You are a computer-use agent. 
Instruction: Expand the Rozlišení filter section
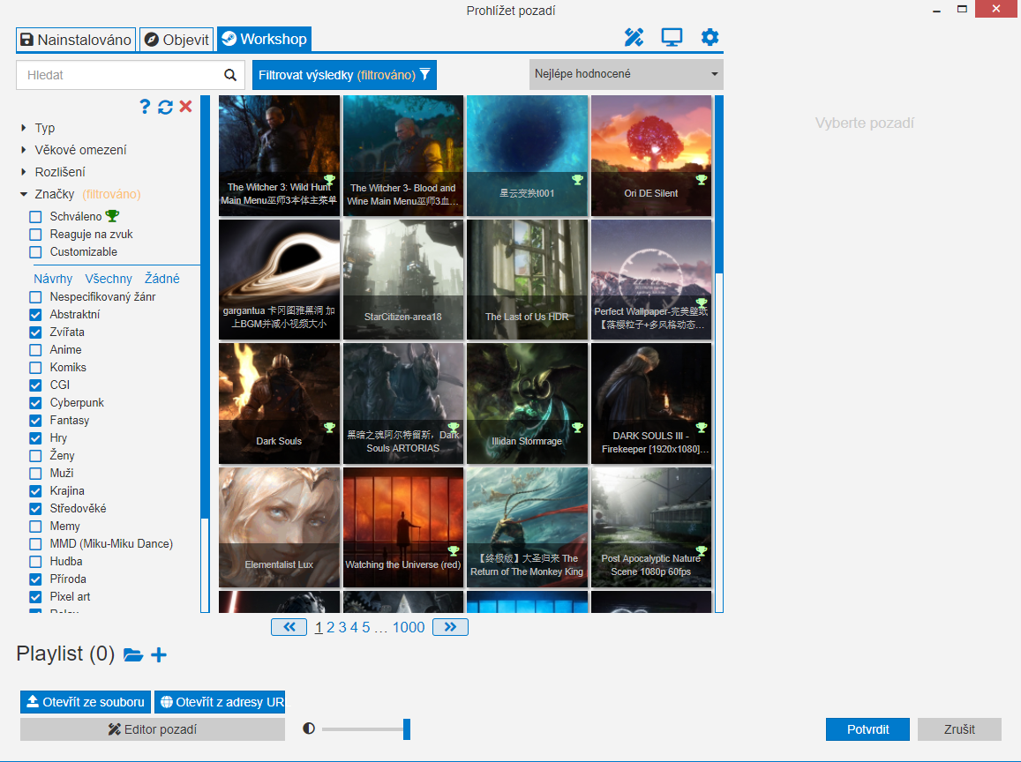pyautogui.click(x=24, y=173)
